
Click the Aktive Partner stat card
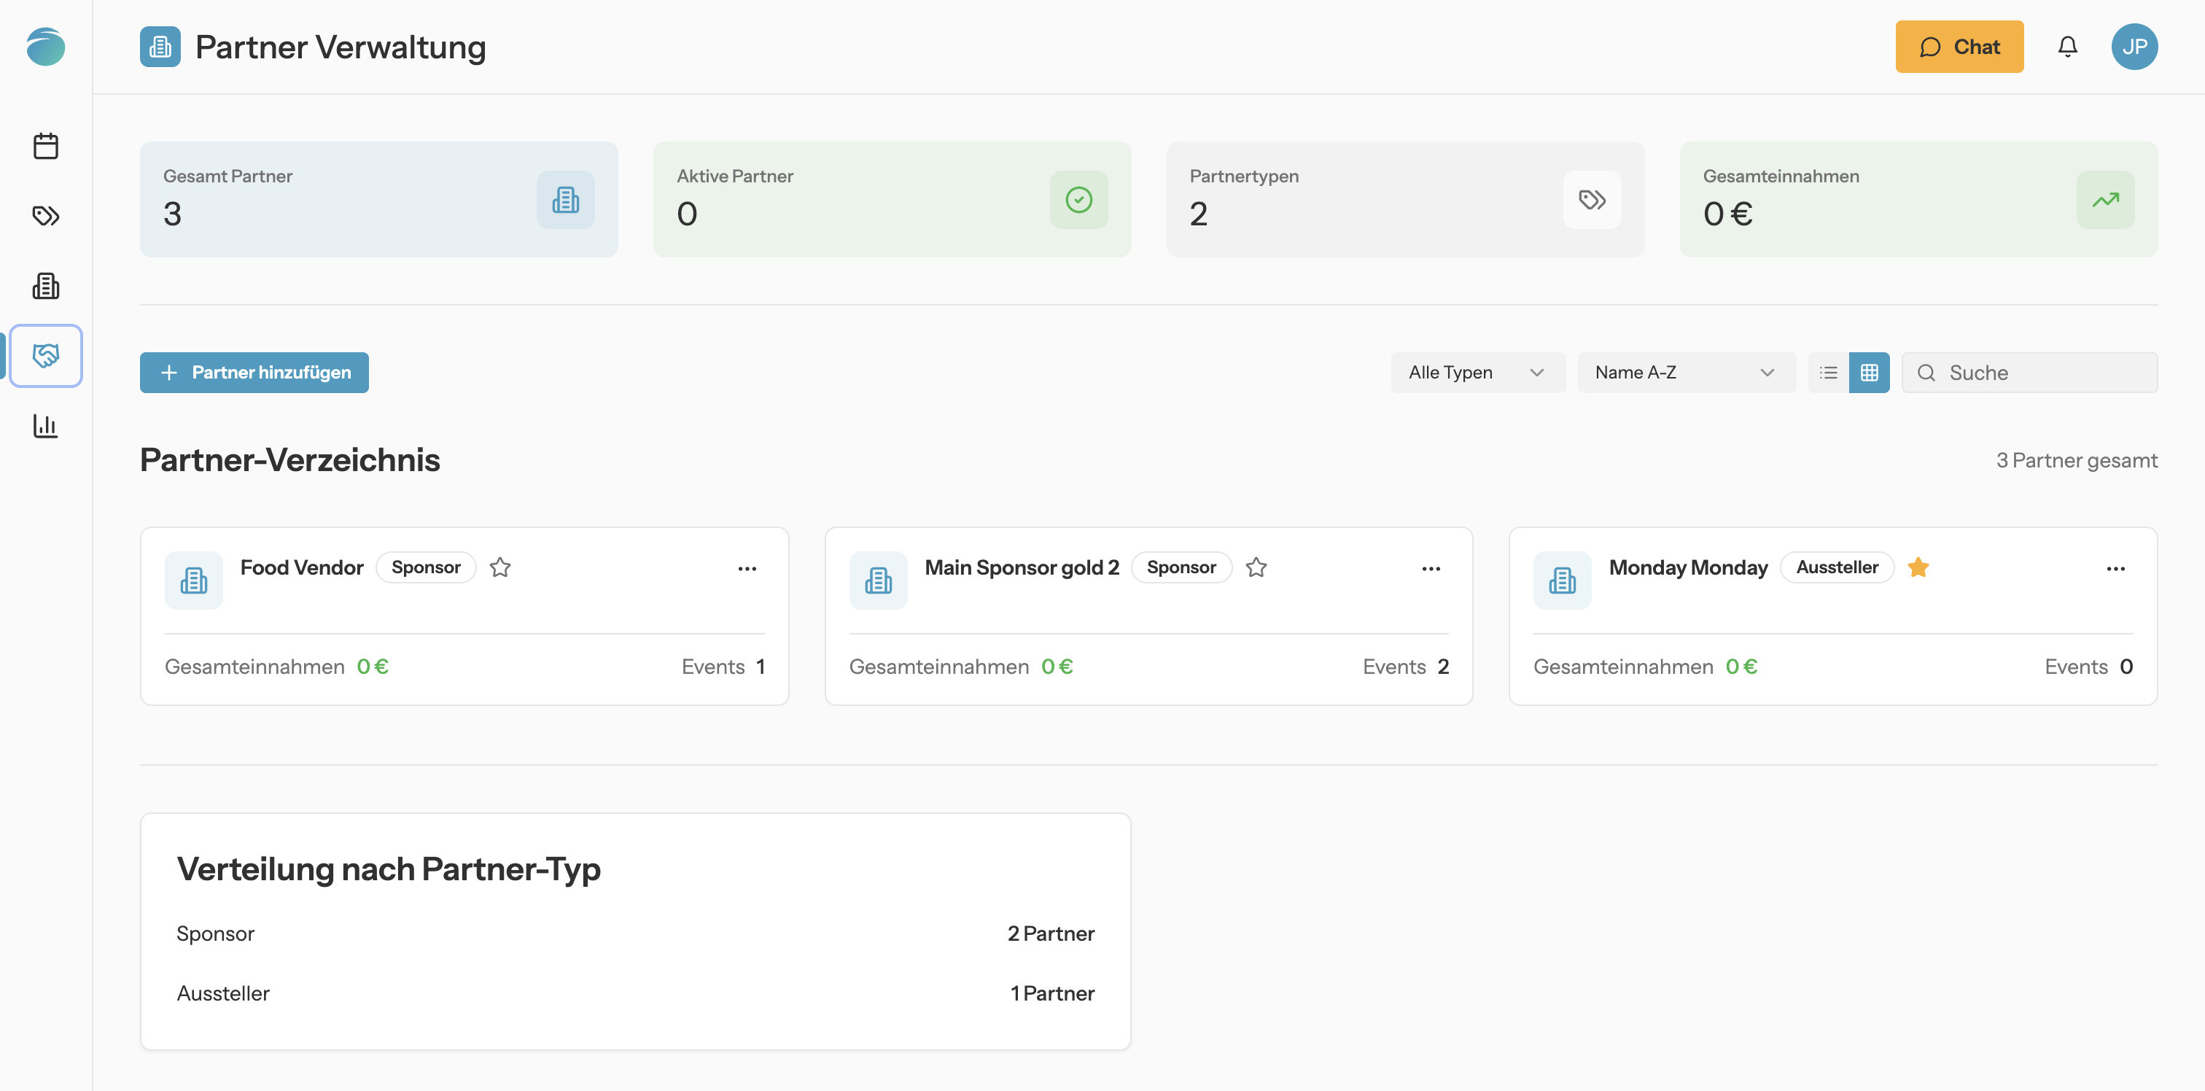click(x=892, y=200)
